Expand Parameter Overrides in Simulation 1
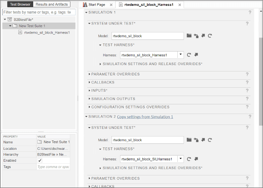The height and width of the screenshot is (188, 263). (89, 74)
